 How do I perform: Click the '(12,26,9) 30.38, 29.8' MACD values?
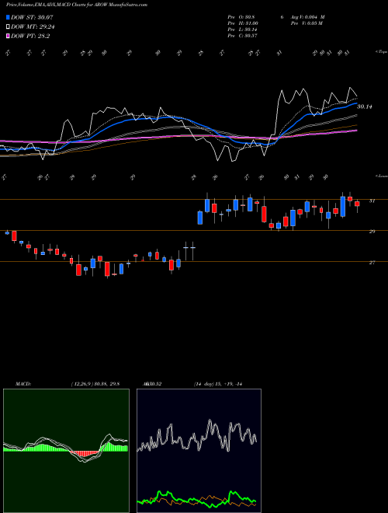tap(95, 384)
